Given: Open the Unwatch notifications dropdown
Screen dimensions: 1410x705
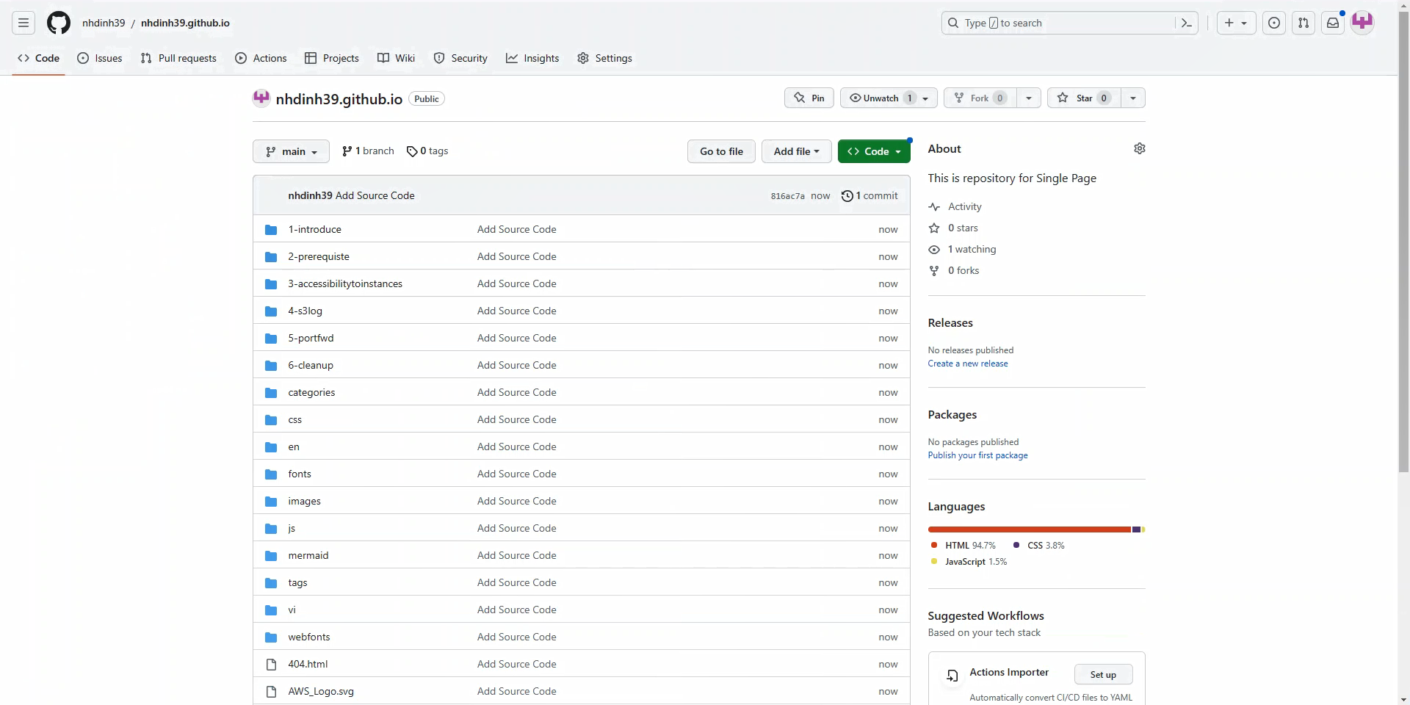Looking at the screenshot, I should tap(889, 98).
